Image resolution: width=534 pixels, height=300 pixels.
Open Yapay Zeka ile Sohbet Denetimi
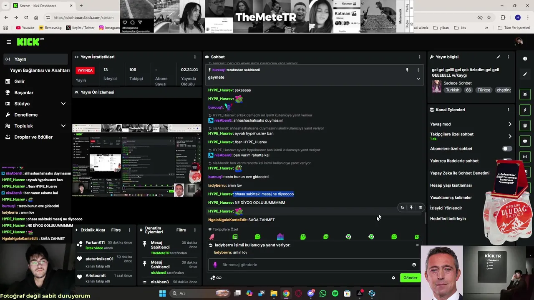point(460,173)
